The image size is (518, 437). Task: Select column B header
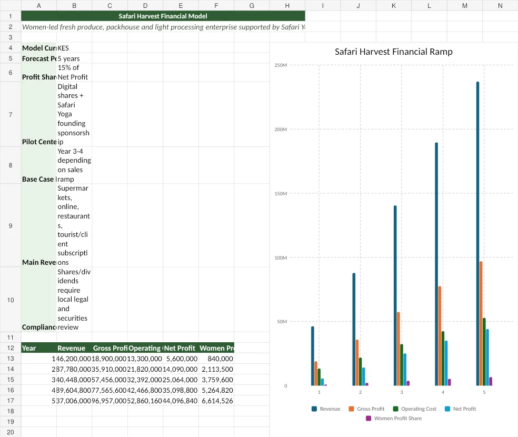tap(74, 5)
